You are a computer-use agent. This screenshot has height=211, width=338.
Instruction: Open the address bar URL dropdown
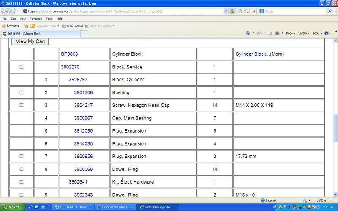226,11
